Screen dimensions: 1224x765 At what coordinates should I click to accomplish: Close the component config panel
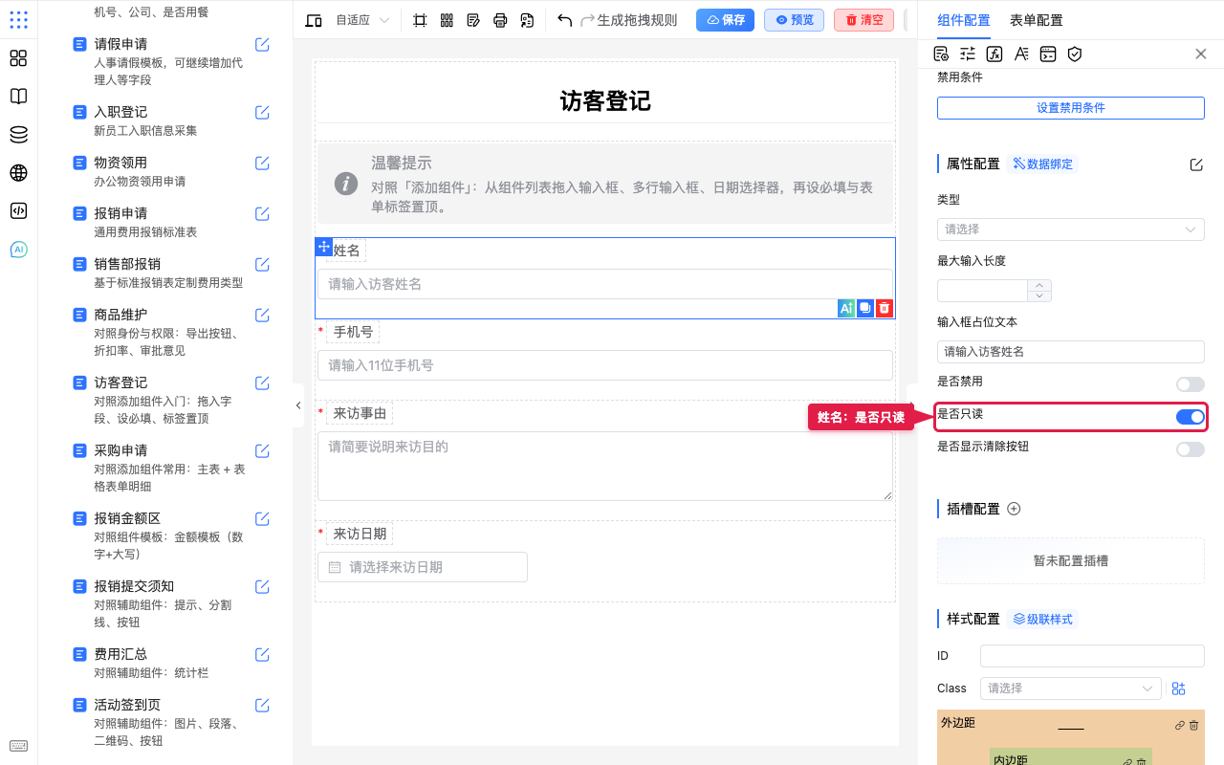pyautogui.click(x=1201, y=55)
